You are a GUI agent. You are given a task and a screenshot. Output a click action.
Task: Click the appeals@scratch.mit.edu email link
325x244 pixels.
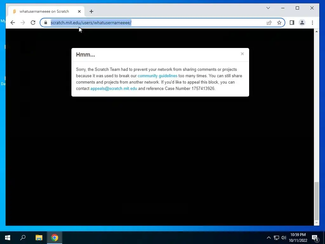click(x=114, y=88)
